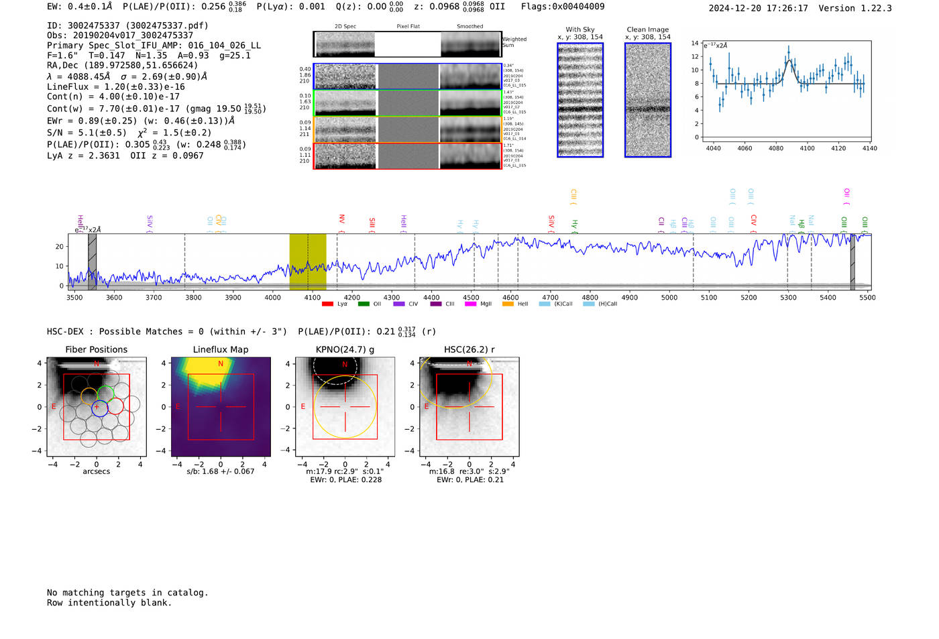This screenshot has height=639, width=939.
Task: Click the left hatched gray band in spectrum
Action: [x=93, y=262]
